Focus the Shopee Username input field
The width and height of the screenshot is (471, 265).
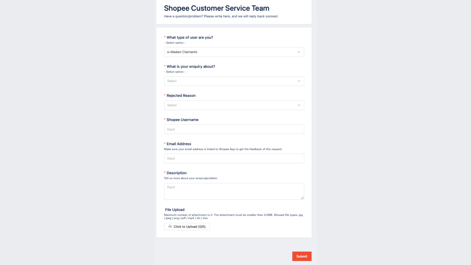click(234, 129)
